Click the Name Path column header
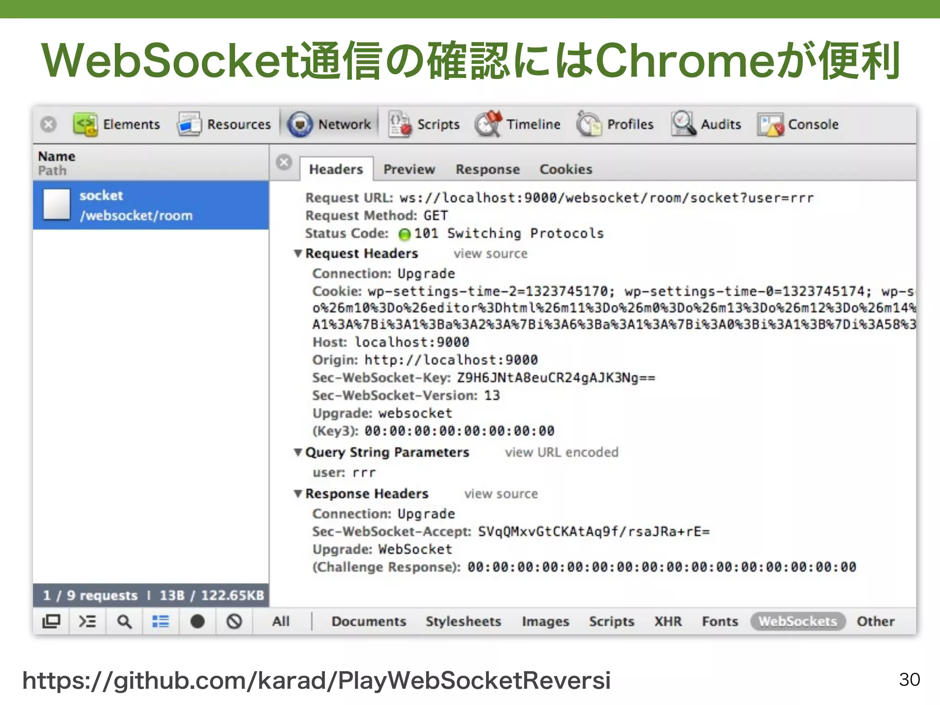Viewport: 940px width, 705px height. tap(151, 163)
